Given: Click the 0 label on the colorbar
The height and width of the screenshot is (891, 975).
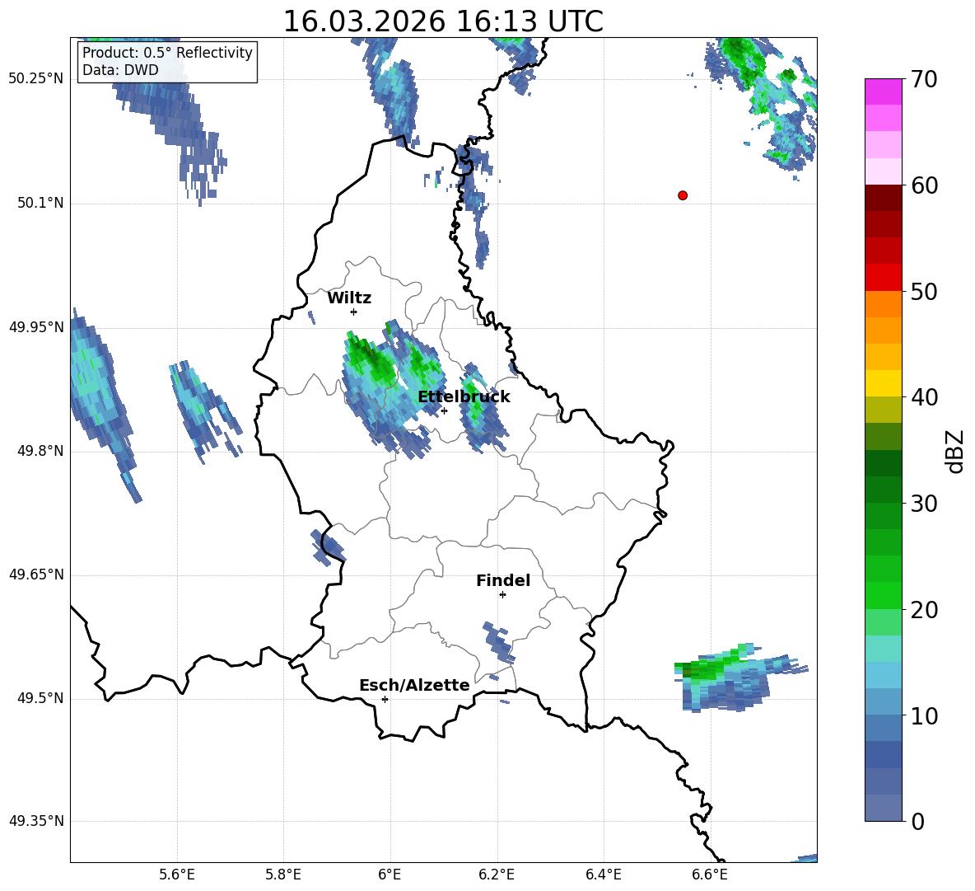Looking at the screenshot, I should pos(917,821).
